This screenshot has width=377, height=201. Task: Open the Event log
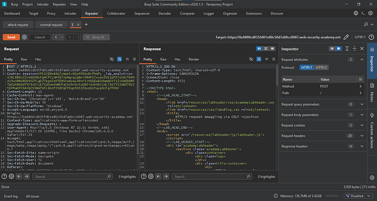(11, 196)
